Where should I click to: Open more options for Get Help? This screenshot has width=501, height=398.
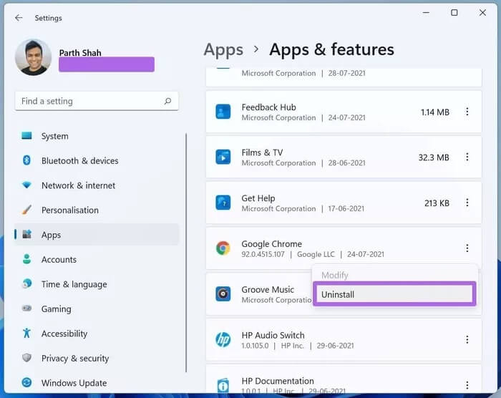467,203
